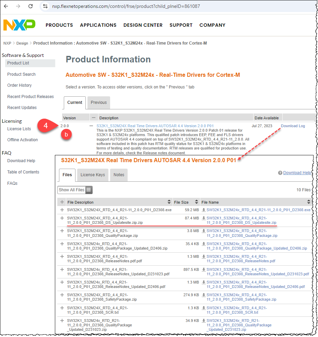Click download arrow for QualityPackage_Updated_D231023.zip
Screen dimensions: 318x337
pyautogui.click(x=204, y=321)
